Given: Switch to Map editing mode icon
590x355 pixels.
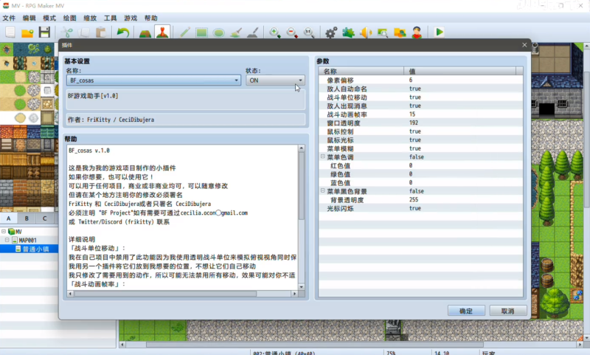Looking at the screenshot, I should 145,32.
